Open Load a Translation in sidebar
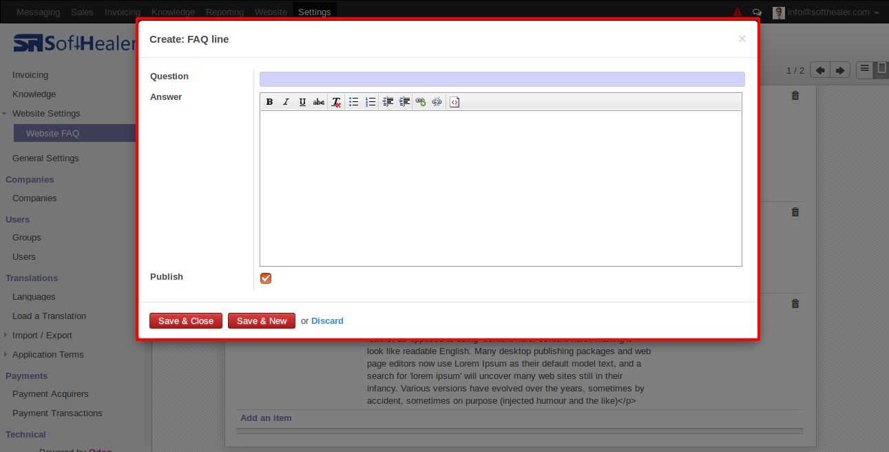The image size is (889, 452). pyautogui.click(x=49, y=316)
